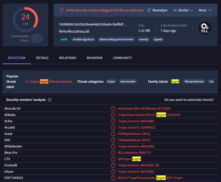This screenshot has height=182, width=221.
Task: Click the 24/69 detection score gauge
Action: click(x=25, y=19)
